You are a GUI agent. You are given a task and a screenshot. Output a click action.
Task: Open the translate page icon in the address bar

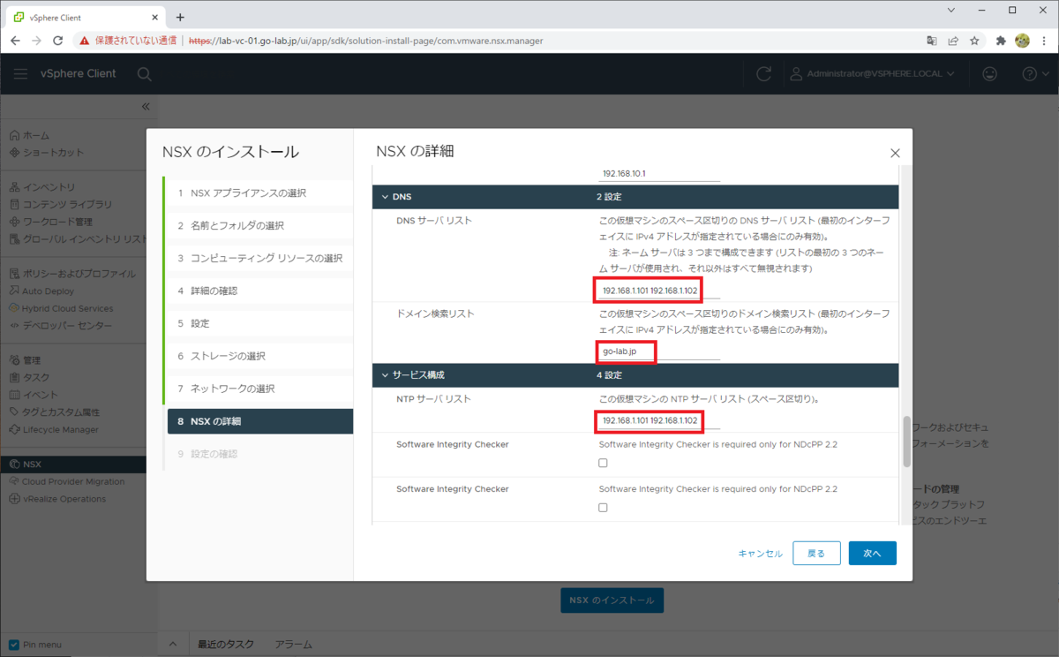pyautogui.click(x=932, y=41)
